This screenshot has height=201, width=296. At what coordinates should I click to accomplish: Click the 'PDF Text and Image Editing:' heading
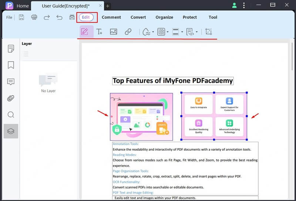(x=133, y=192)
